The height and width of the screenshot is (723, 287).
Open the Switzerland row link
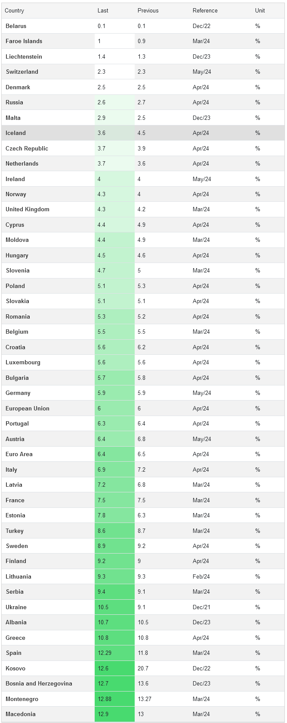tap(22, 72)
